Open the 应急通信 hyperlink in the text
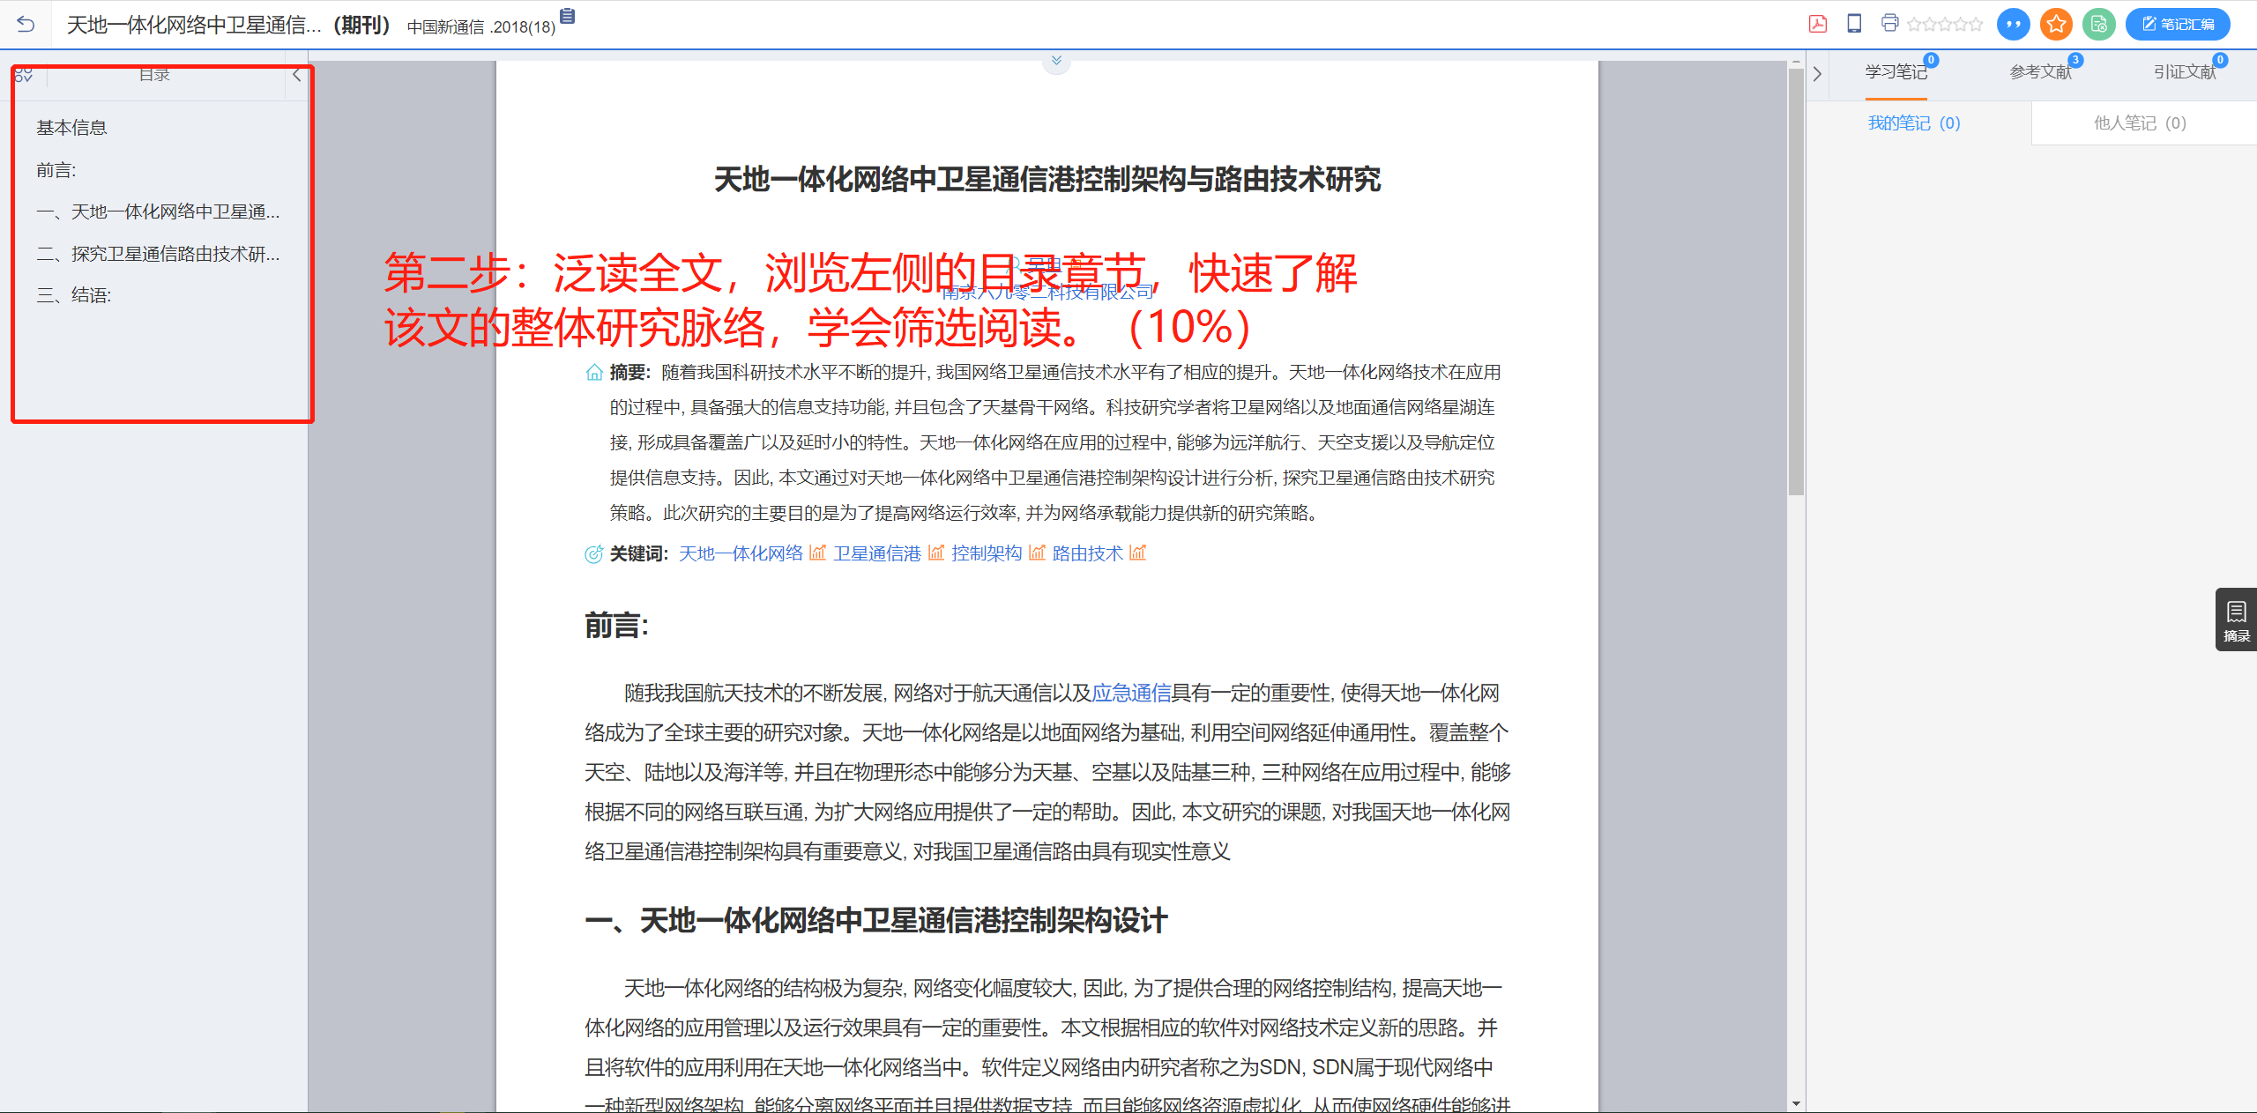2257x1113 pixels. point(1131,693)
